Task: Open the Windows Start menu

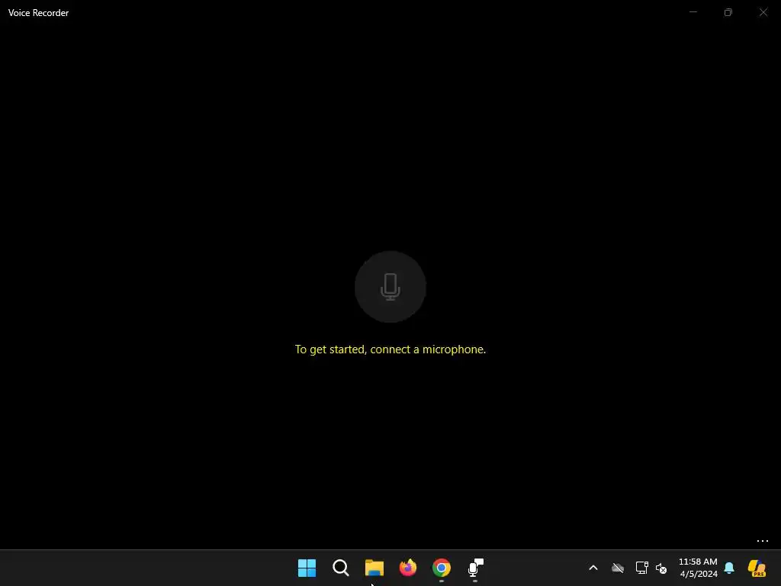Action: [307, 568]
